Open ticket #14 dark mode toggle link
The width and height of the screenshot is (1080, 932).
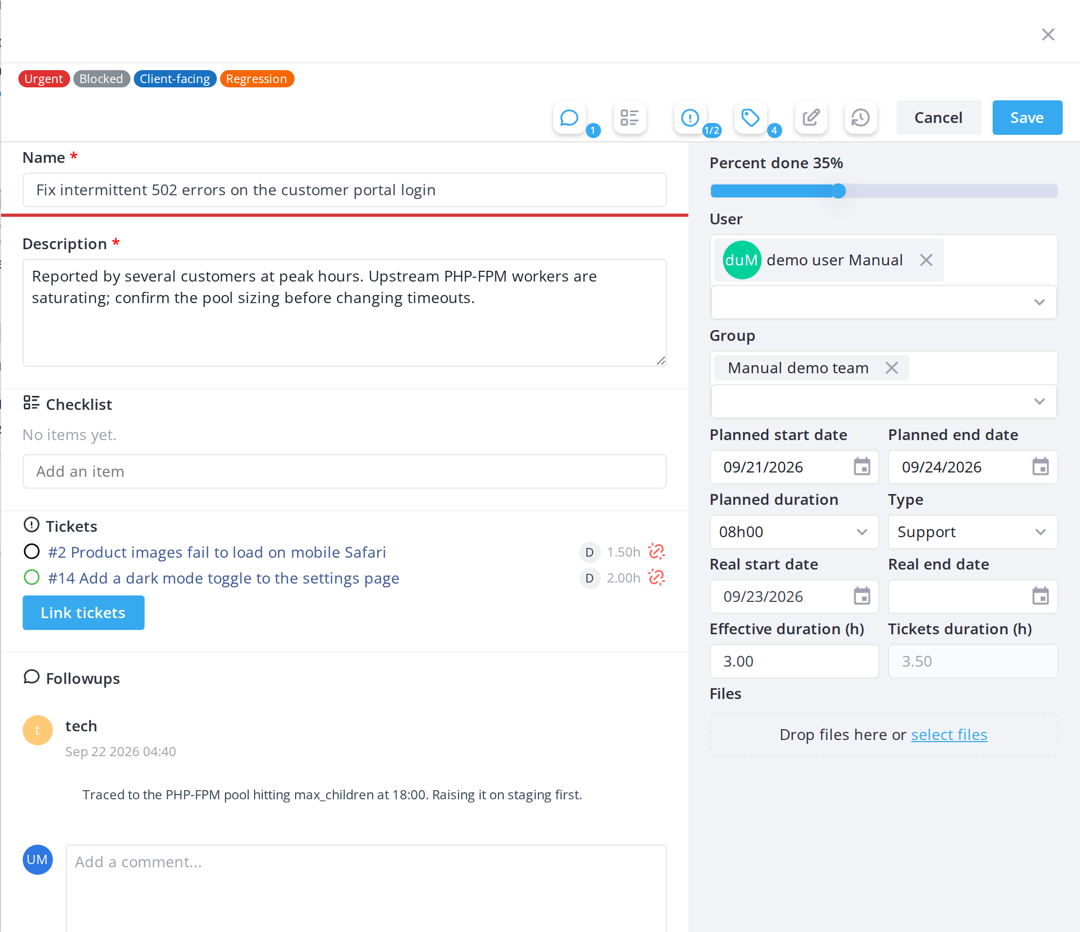(x=223, y=578)
